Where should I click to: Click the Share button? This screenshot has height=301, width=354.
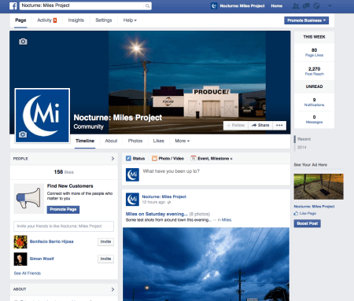[260, 125]
